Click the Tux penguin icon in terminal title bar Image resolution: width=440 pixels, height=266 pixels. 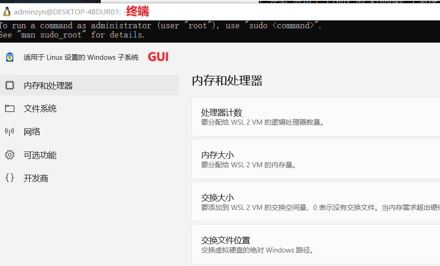[x=7, y=12]
